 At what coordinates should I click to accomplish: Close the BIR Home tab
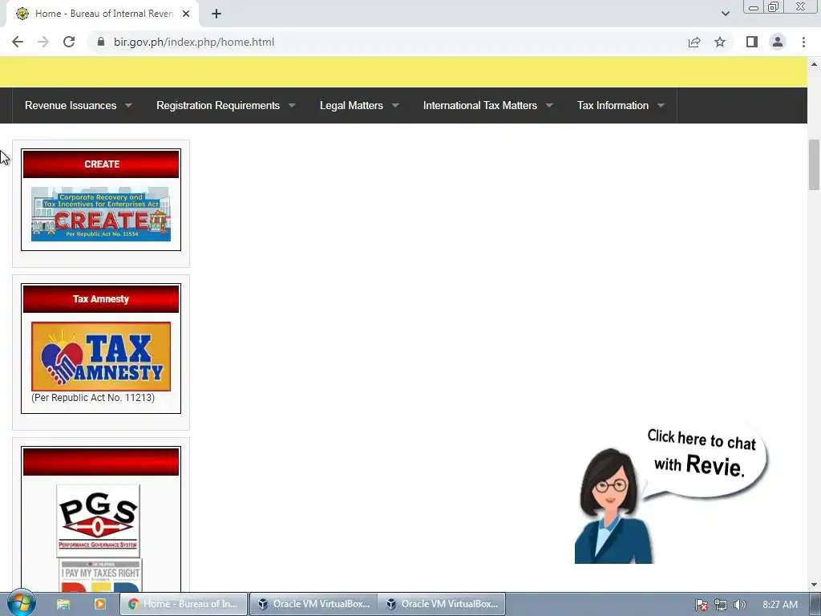click(x=186, y=14)
